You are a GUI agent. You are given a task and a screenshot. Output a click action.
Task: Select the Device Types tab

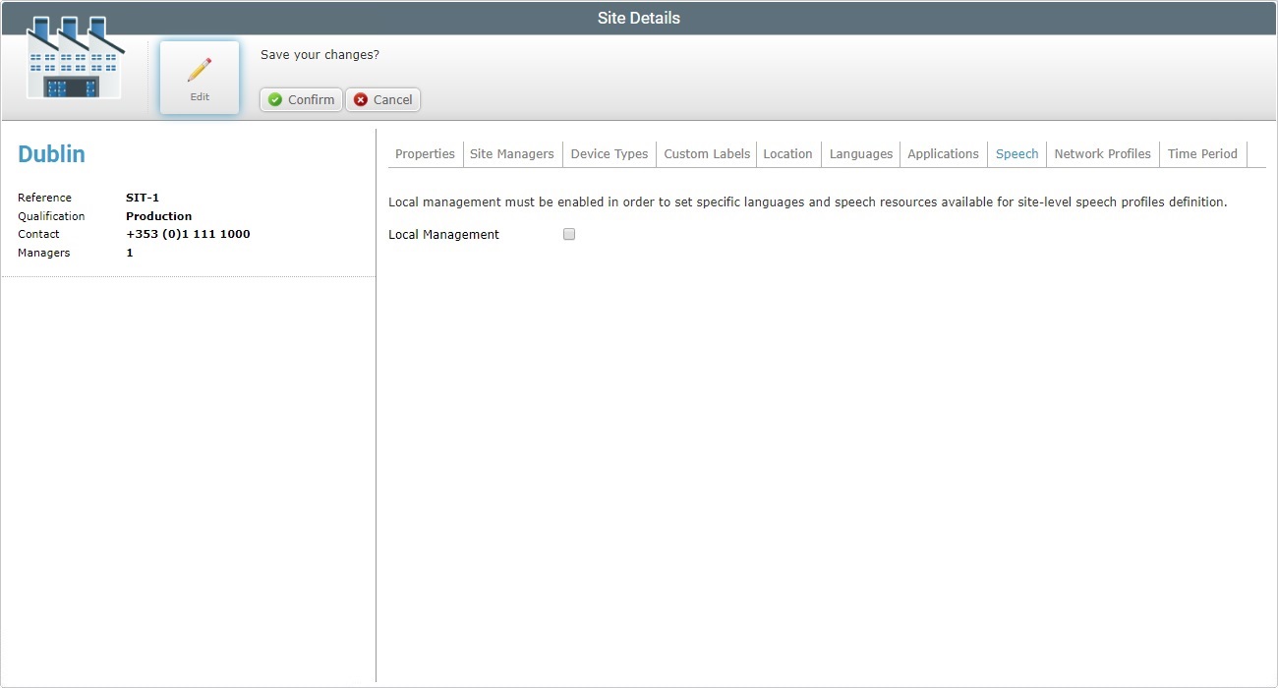pyautogui.click(x=609, y=153)
